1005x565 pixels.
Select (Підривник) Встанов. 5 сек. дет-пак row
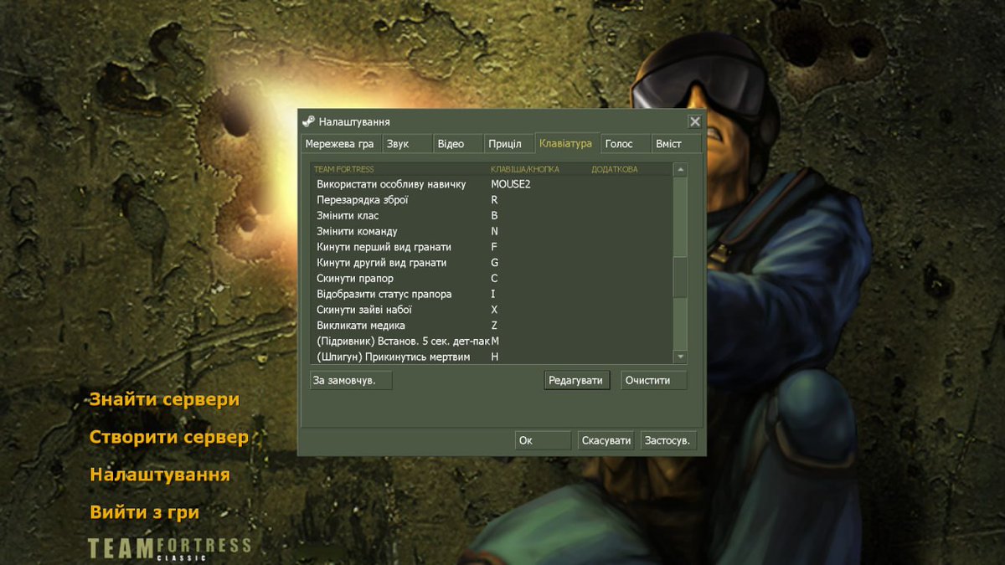pos(492,342)
